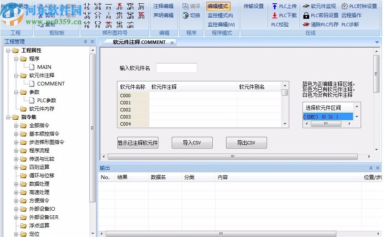Select the C002 device row
The width and height of the screenshot is (384, 237).
tap(199, 110)
